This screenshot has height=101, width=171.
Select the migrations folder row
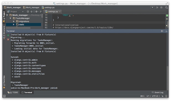(x=24, y=21)
